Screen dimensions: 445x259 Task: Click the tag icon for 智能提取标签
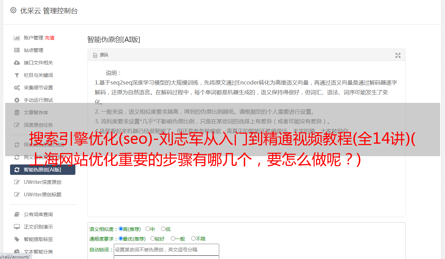click(17, 239)
